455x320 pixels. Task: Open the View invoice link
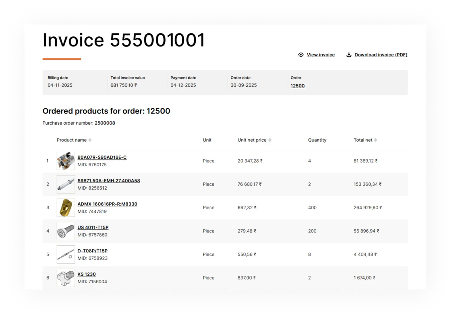321,55
